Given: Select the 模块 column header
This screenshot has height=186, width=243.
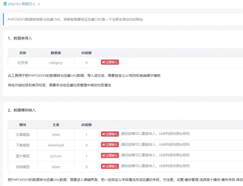Looking at the screenshot, I should (x=23, y=125).
